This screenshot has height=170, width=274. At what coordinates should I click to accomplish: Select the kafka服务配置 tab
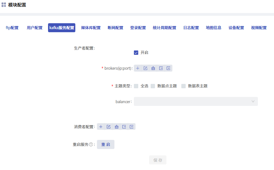pos(62,28)
